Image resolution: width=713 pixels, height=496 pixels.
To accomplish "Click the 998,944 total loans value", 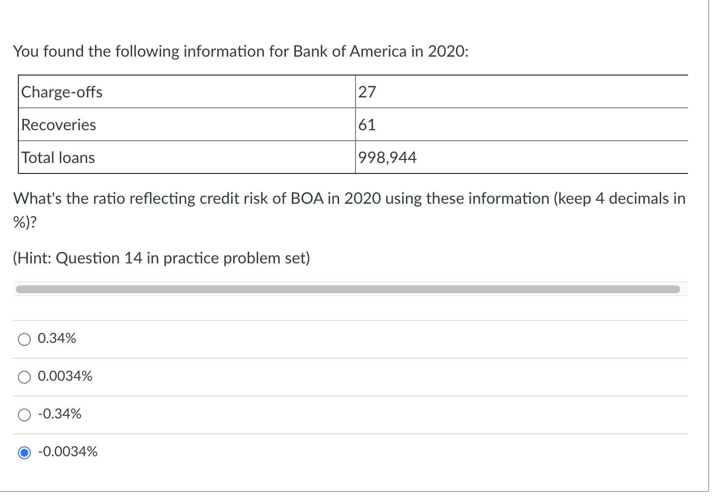I will (387, 158).
